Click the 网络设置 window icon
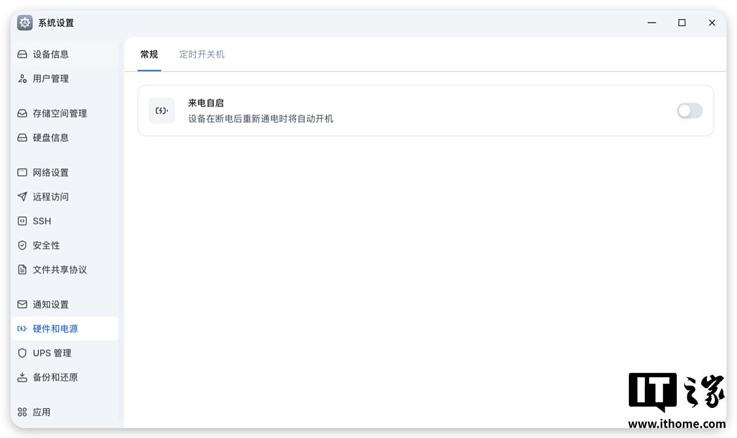 coord(22,173)
